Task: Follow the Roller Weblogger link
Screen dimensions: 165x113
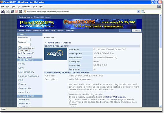Action: [x=115, y=97]
